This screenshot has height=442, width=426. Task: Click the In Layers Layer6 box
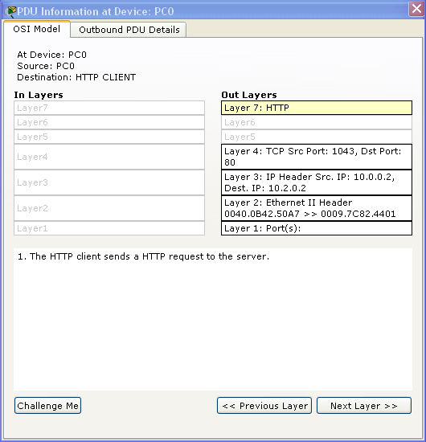(x=109, y=122)
